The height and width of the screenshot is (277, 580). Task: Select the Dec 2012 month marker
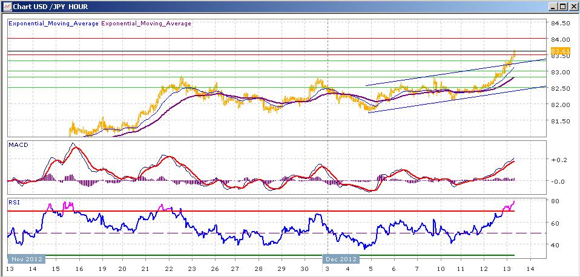341,258
